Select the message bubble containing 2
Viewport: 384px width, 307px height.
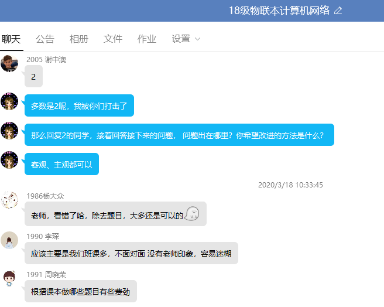[33, 77]
